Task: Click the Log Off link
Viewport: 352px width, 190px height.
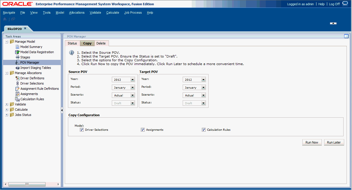Action: [x=334, y=4]
